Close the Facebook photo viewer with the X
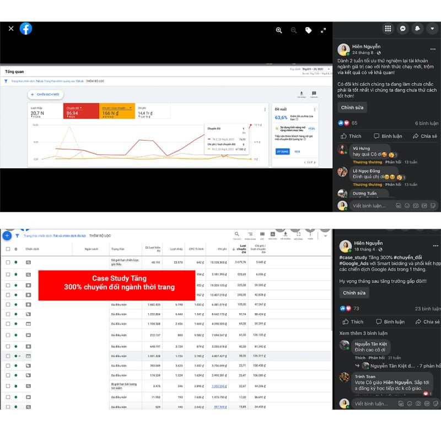The image size is (441, 441). click(11, 29)
